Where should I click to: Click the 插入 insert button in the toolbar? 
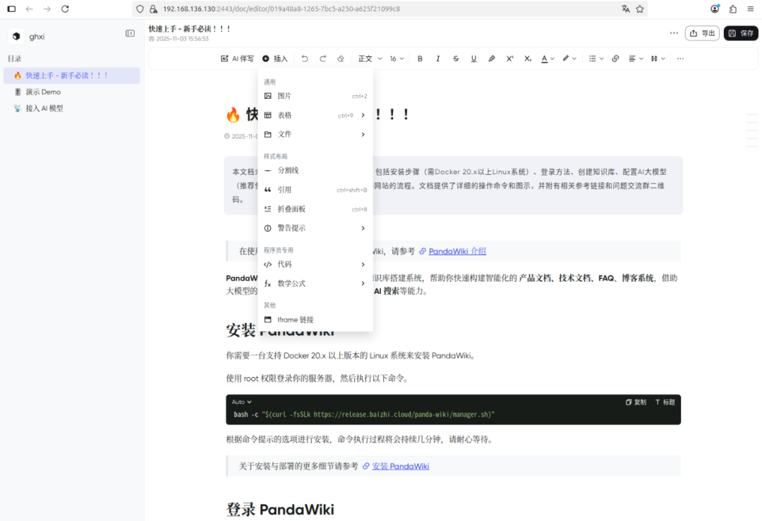click(x=275, y=59)
